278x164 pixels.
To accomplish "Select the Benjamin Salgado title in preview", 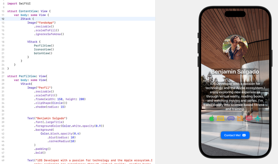I will (x=235, y=72).
